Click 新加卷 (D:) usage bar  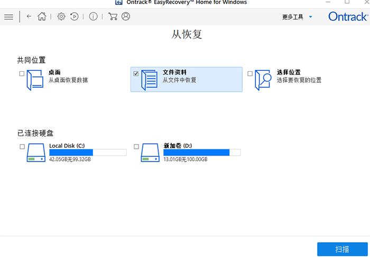[x=202, y=153]
